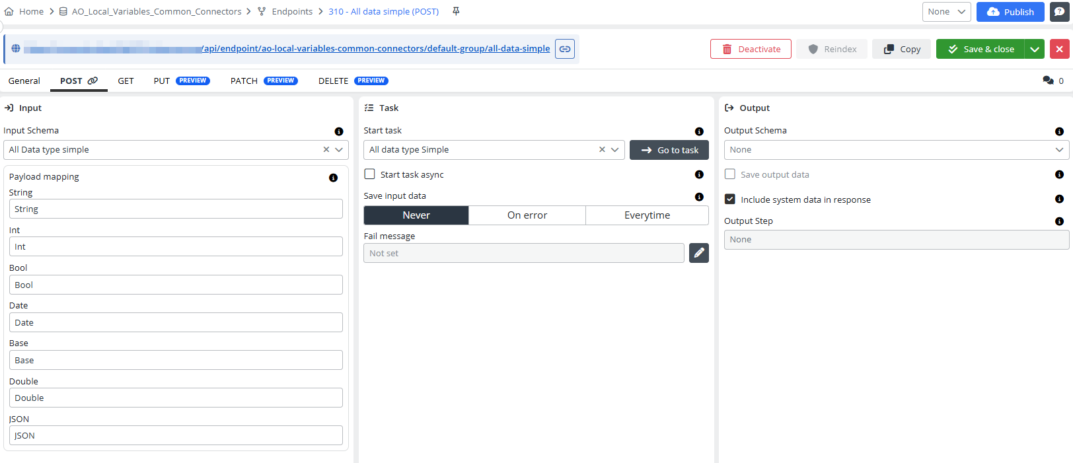Open the General tab
This screenshot has height=463, width=1073.
tap(24, 81)
